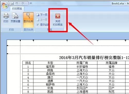Screen dimensions: 129x94
Task: Click the 别克 cell
Action: click(x=111, y=92)
